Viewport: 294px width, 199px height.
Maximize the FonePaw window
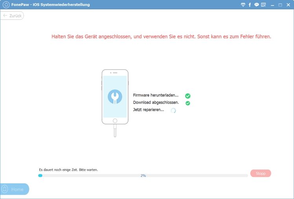280,5
